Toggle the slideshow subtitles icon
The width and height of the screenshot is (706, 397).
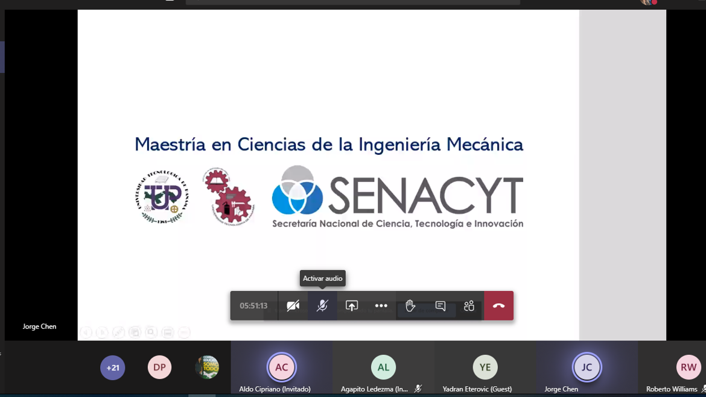pos(168,333)
